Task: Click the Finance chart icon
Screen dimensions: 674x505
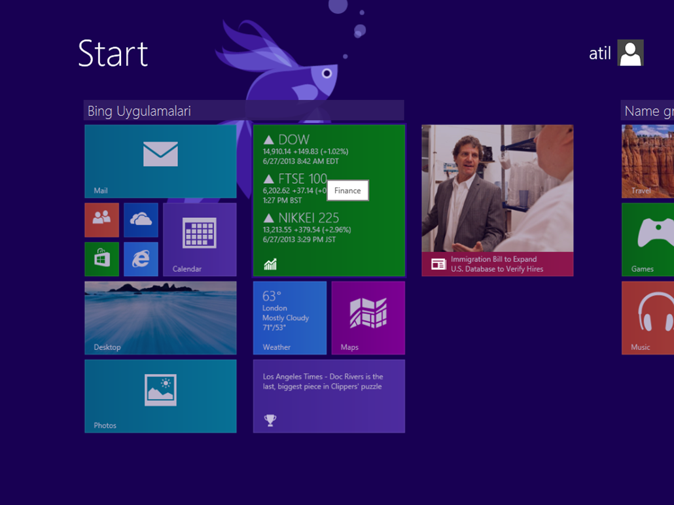Action: click(x=270, y=264)
